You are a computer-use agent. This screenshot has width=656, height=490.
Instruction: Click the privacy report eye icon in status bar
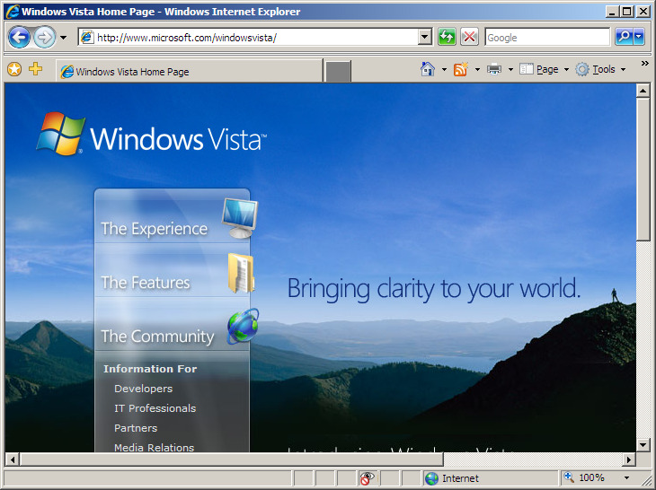coord(367,478)
